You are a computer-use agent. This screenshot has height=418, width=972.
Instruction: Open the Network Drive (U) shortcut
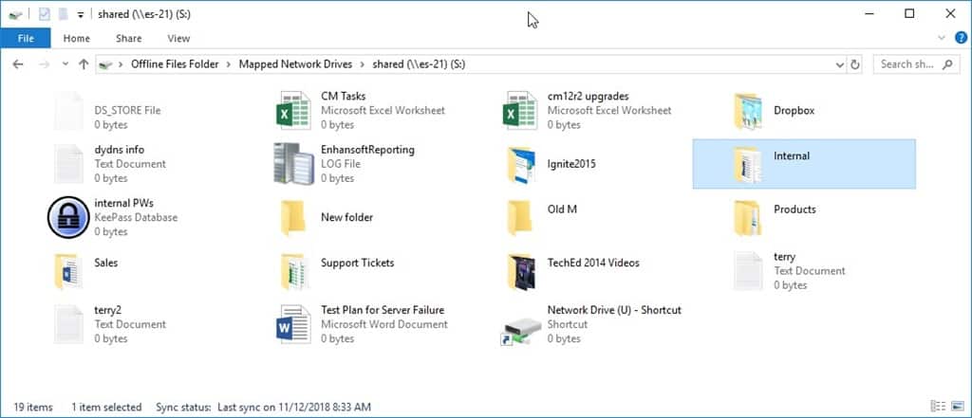click(x=521, y=324)
